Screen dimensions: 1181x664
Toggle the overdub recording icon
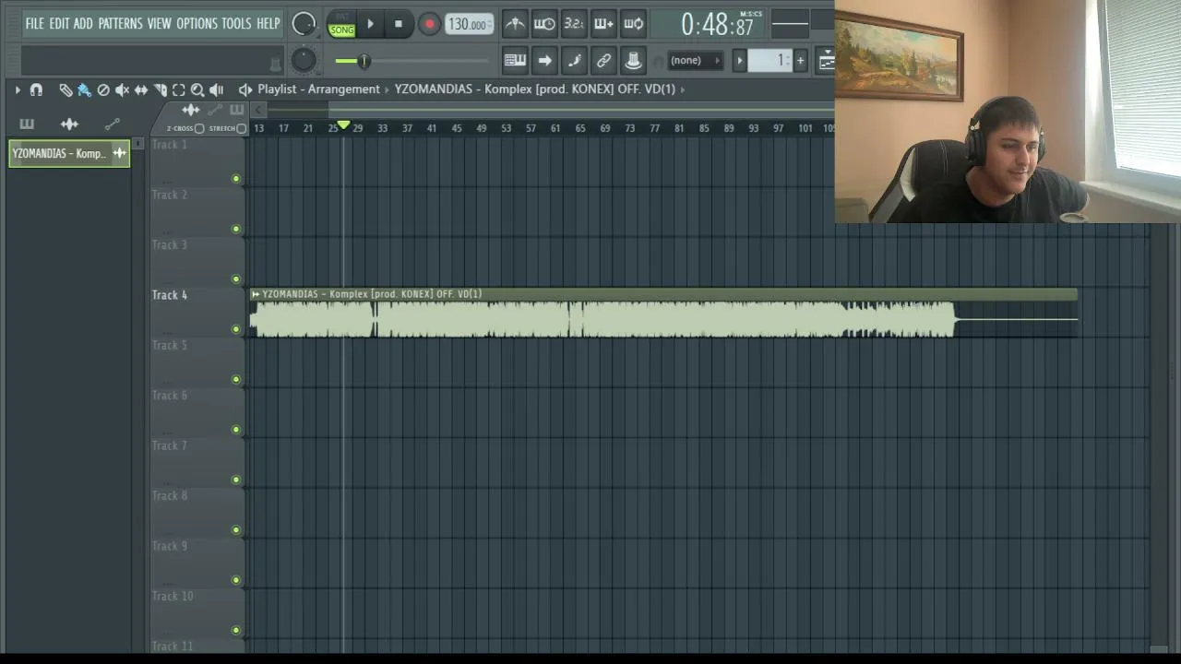[603, 24]
